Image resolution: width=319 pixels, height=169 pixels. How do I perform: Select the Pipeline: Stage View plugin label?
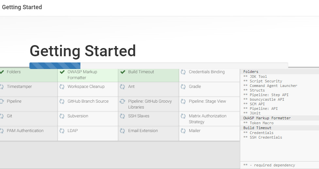207,101
